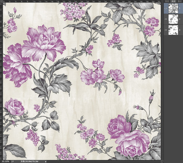The image size is (183, 163).
Task: Select channel 2 thumbnail
Action: pos(173,19)
